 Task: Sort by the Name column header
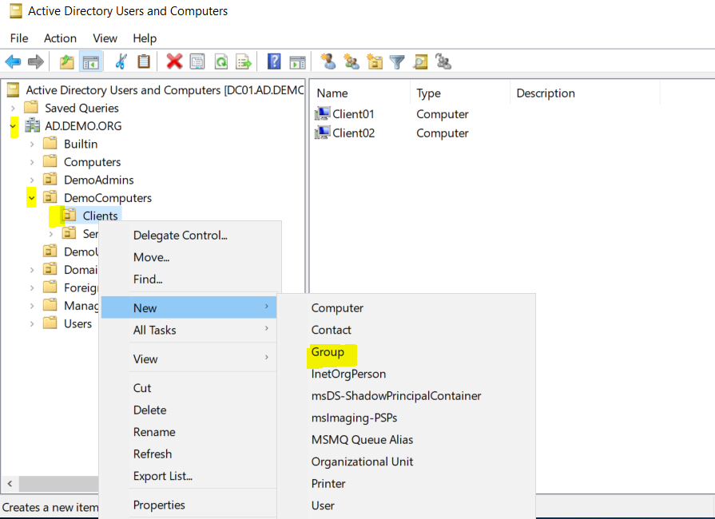(x=360, y=93)
